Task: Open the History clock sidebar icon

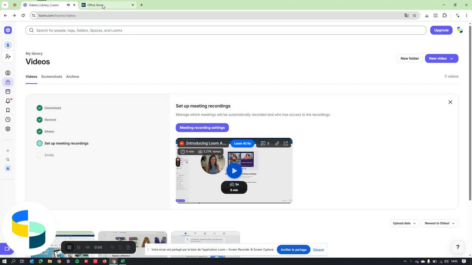Action: (8, 120)
